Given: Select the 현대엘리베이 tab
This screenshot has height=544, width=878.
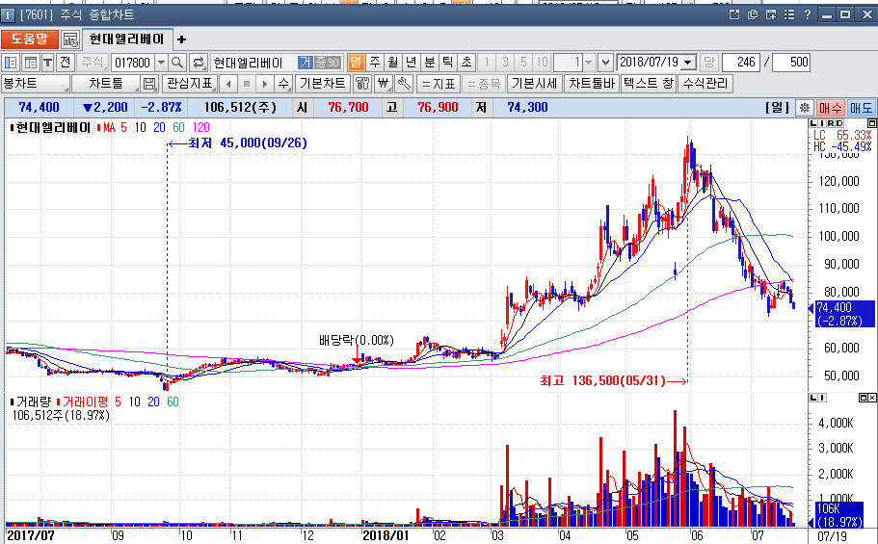Looking at the screenshot, I should (x=126, y=39).
